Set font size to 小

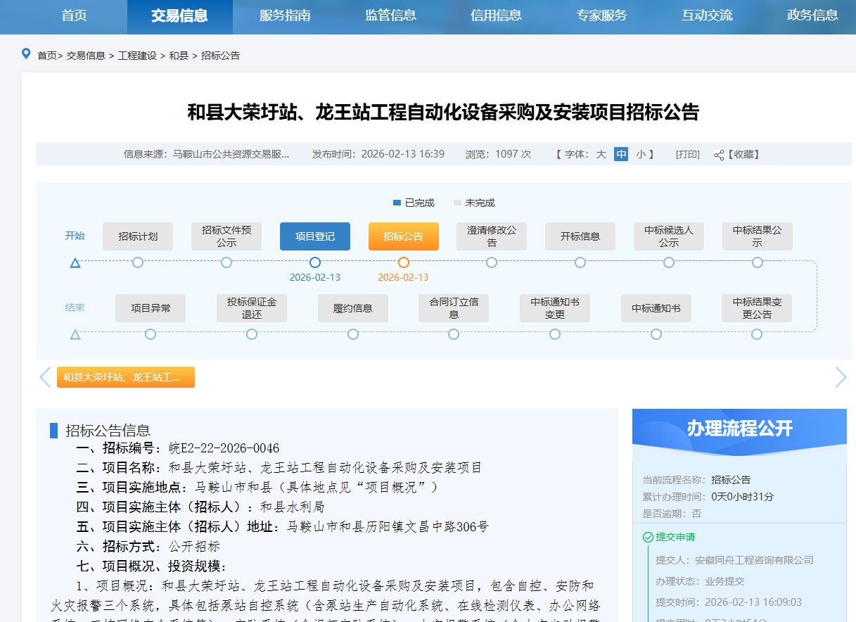click(x=641, y=154)
